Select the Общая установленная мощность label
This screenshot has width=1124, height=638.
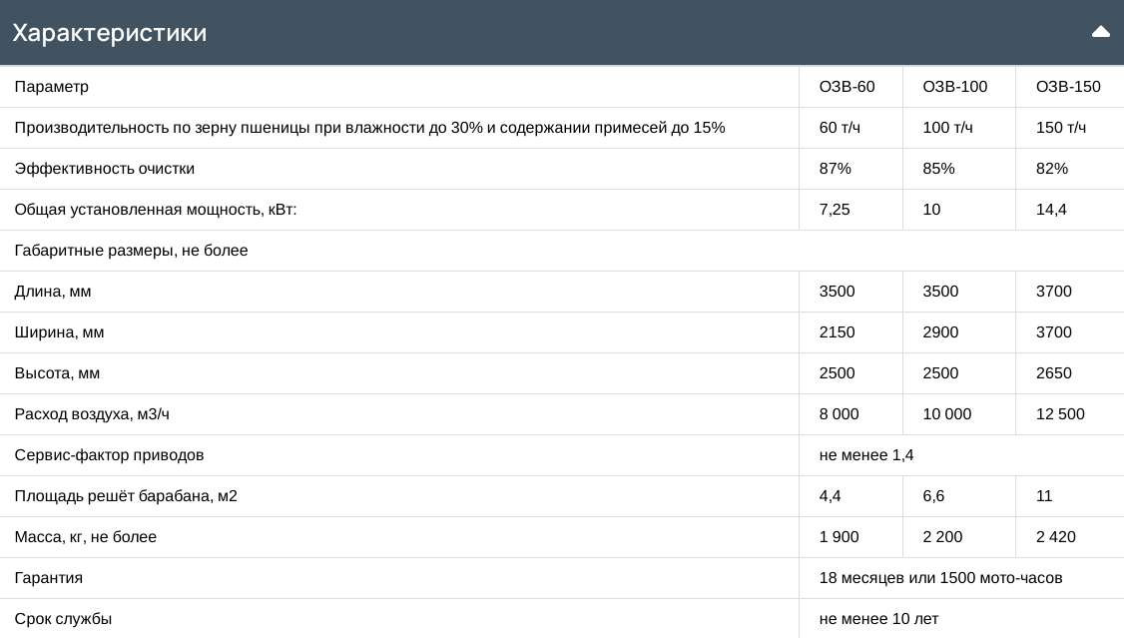tap(156, 210)
